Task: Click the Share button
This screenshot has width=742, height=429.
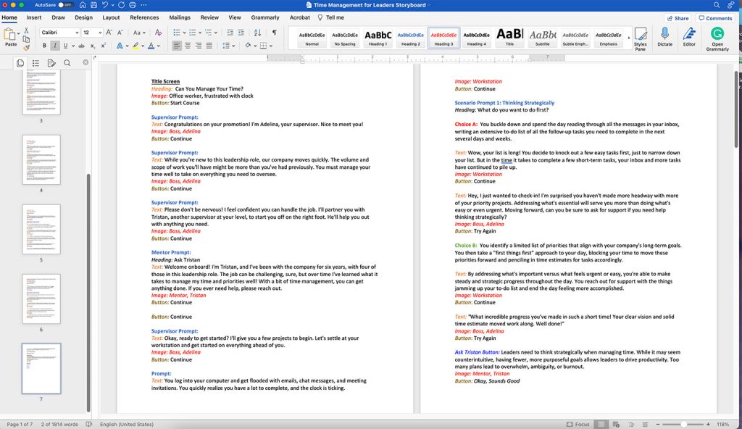Action: (677, 18)
